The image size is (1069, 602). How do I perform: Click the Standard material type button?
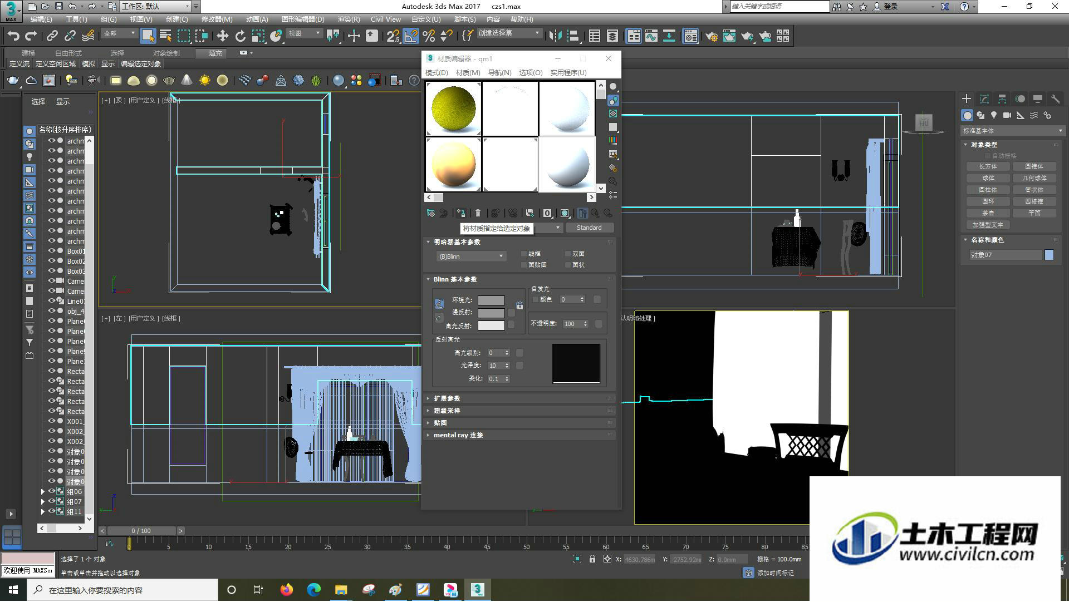(589, 228)
